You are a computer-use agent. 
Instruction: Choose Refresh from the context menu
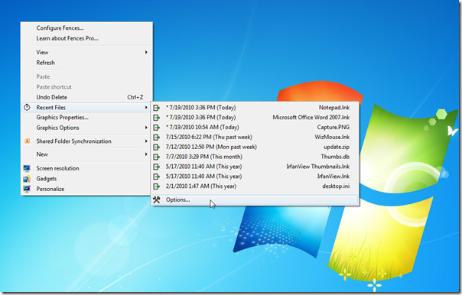[86, 63]
